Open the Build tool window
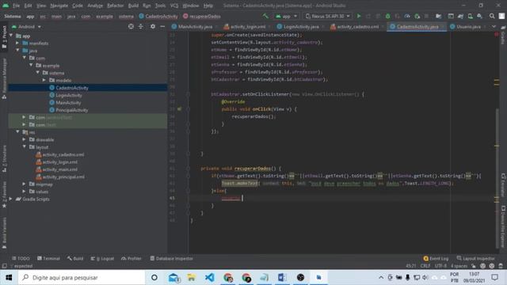The image size is (507, 285). coord(75,258)
